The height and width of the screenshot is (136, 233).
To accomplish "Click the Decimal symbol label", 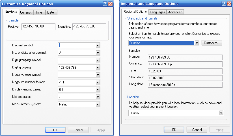I will 23,45.
